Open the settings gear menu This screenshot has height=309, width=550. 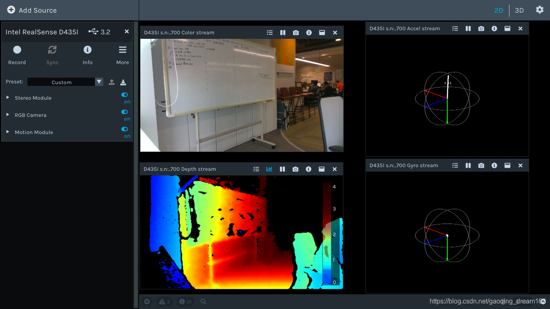tap(540, 10)
